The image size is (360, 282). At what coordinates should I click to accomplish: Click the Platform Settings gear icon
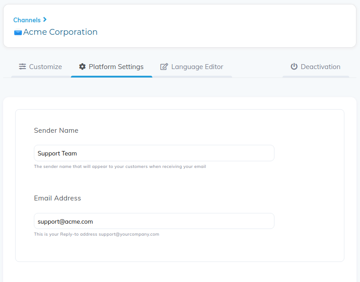[x=82, y=66]
